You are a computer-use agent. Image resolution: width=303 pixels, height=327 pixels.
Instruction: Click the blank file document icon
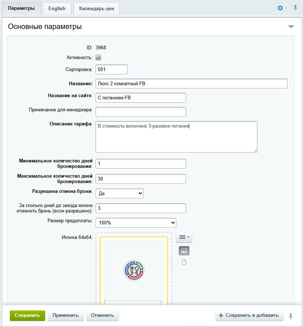[x=184, y=262]
